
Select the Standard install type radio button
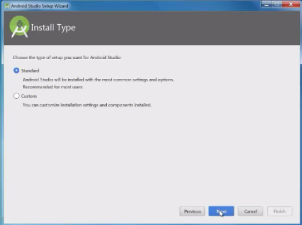16,70
